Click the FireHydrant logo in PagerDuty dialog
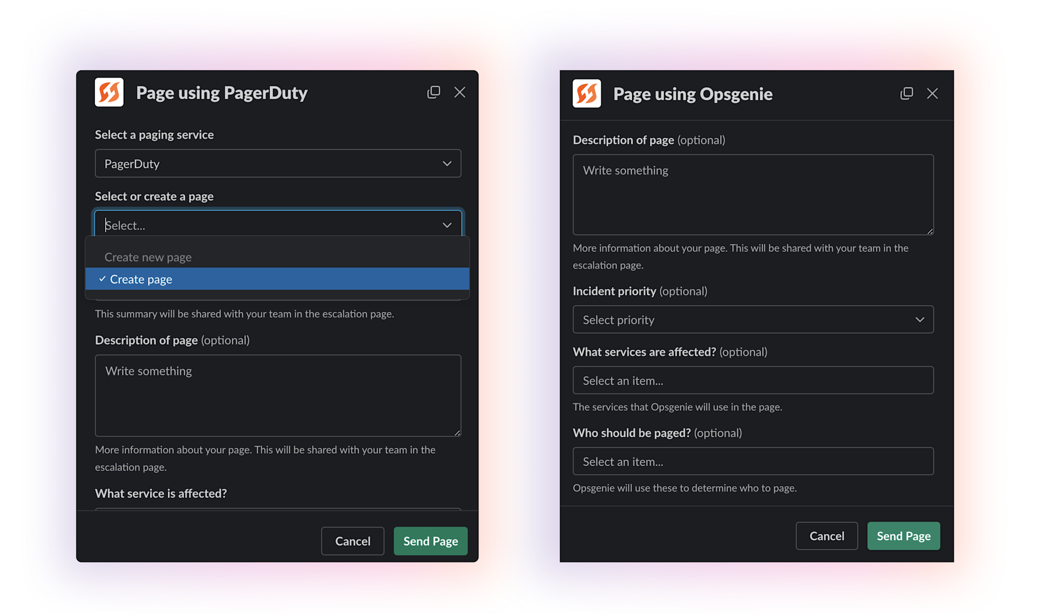The height and width of the screenshot is (614, 1040). [x=109, y=92]
